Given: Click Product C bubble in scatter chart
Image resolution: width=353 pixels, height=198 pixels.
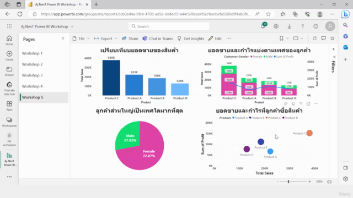Looking at the screenshot, I should [x=309, y=133].
